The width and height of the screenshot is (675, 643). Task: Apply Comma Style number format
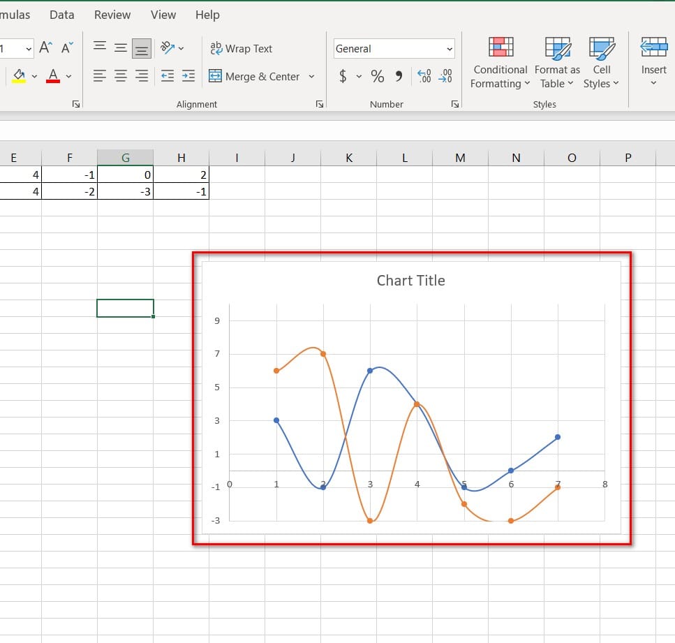399,76
